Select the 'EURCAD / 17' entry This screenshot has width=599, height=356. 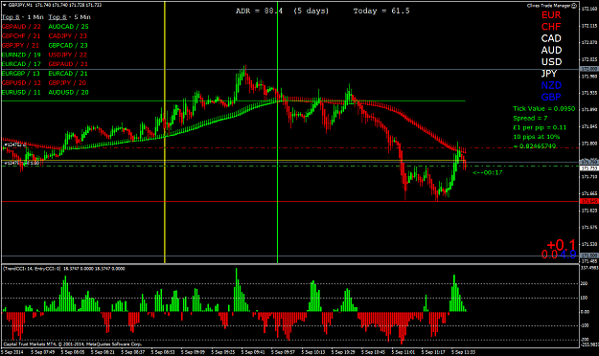point(21,64)
